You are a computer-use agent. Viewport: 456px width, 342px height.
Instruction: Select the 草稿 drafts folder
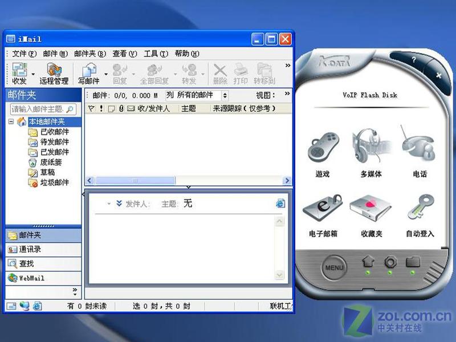[x=47, y=173]
